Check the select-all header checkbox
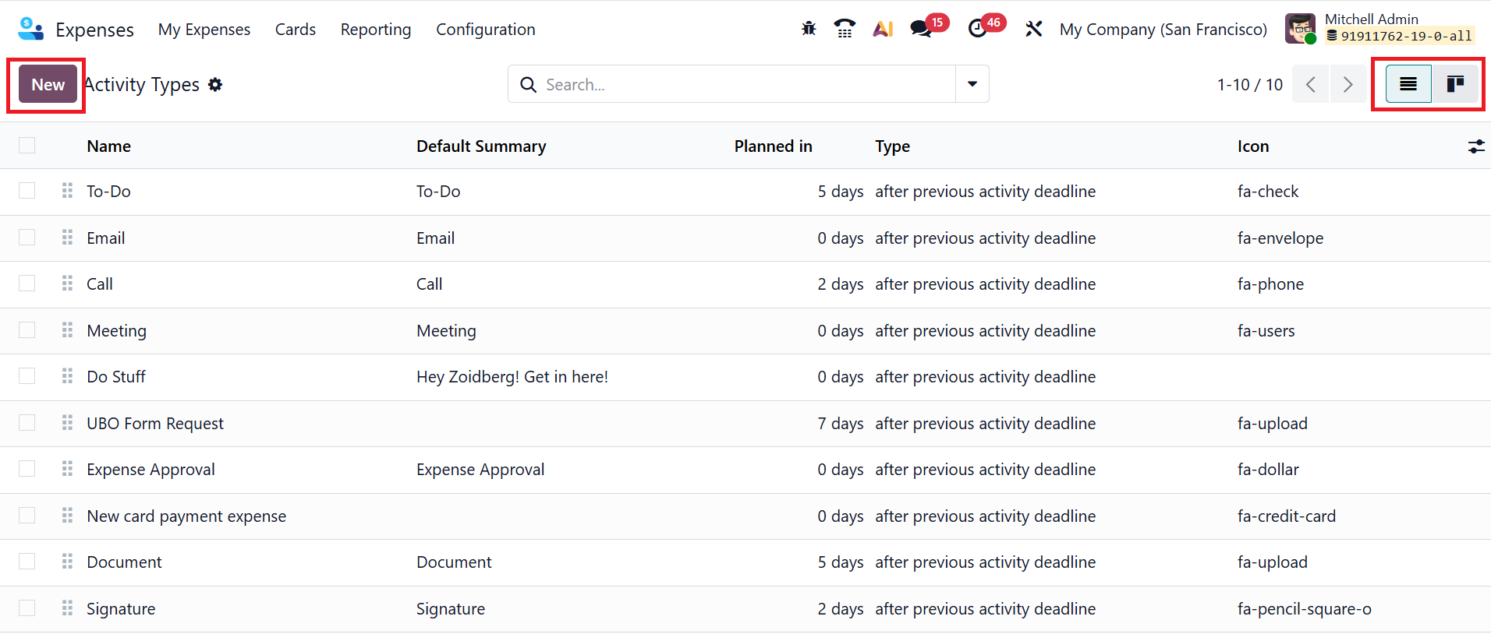Screen dimensions: 1491x634 point(27,146)
